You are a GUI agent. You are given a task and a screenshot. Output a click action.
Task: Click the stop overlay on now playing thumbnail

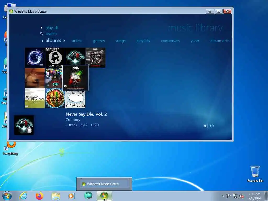pyautogui.click(x=29, y=130)
